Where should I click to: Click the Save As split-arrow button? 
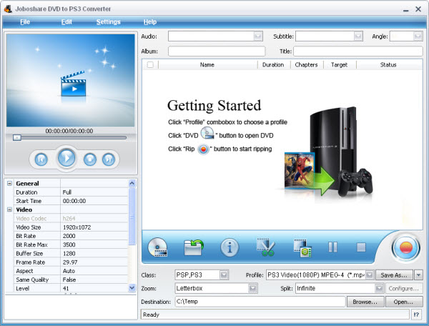click(x=418, y=275)
